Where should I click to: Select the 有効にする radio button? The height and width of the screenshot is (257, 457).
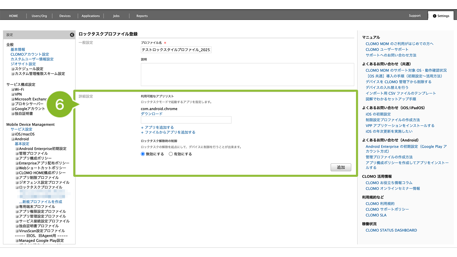coord(171,154)
